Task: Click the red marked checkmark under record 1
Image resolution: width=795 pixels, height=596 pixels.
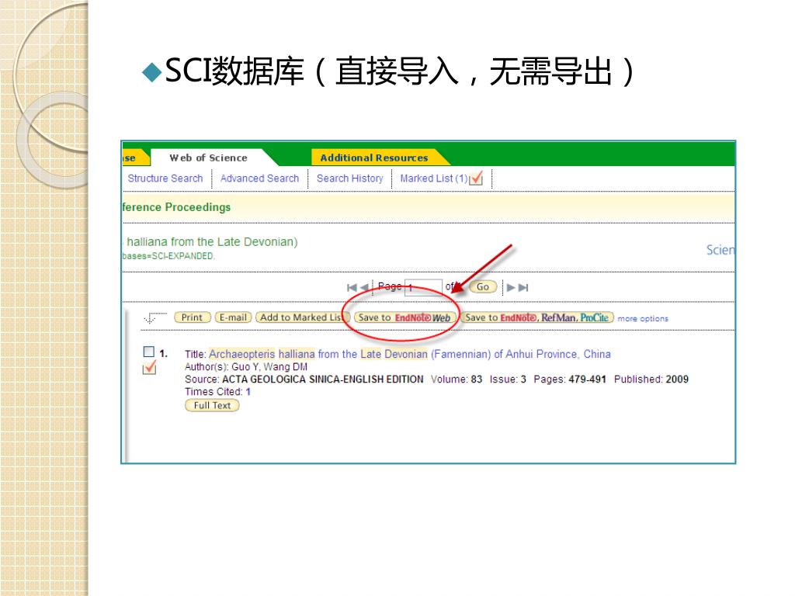Action: point(149,368)
